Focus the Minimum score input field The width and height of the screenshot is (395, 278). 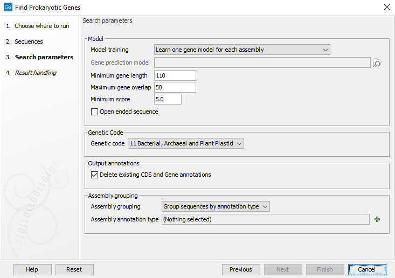tap(168, 99)
